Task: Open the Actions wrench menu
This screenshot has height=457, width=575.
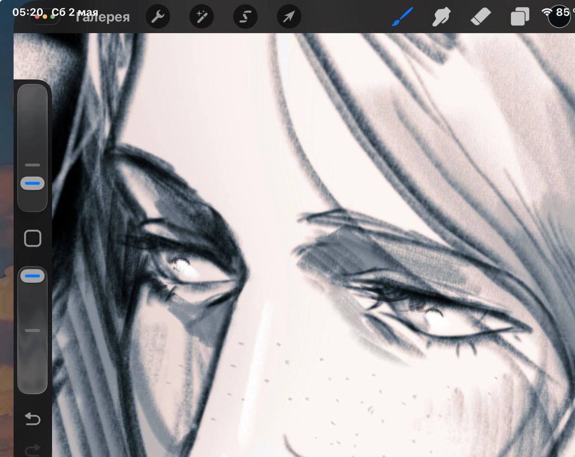Action: coord(158,18)
